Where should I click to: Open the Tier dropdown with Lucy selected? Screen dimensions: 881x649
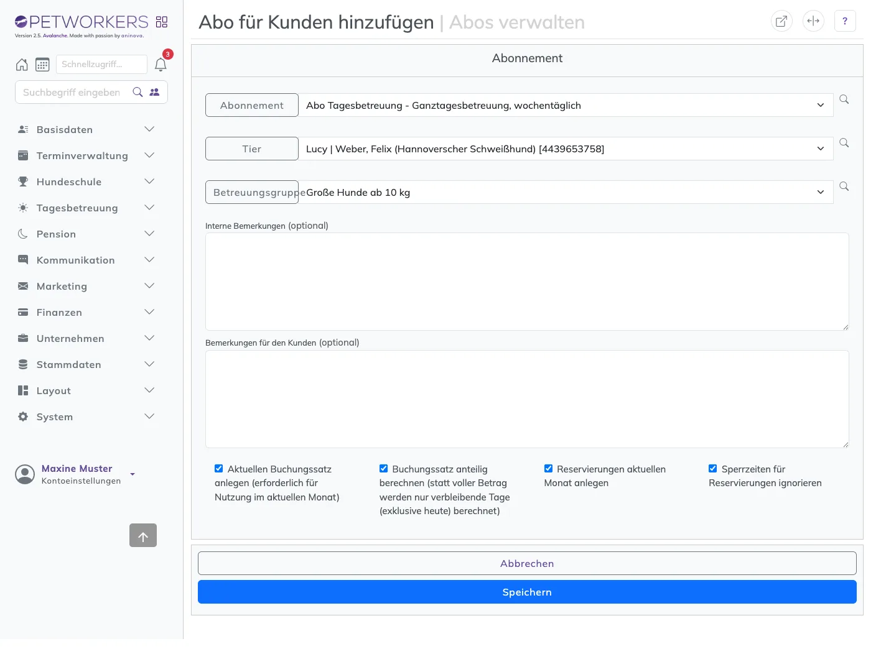pos(566,149)
